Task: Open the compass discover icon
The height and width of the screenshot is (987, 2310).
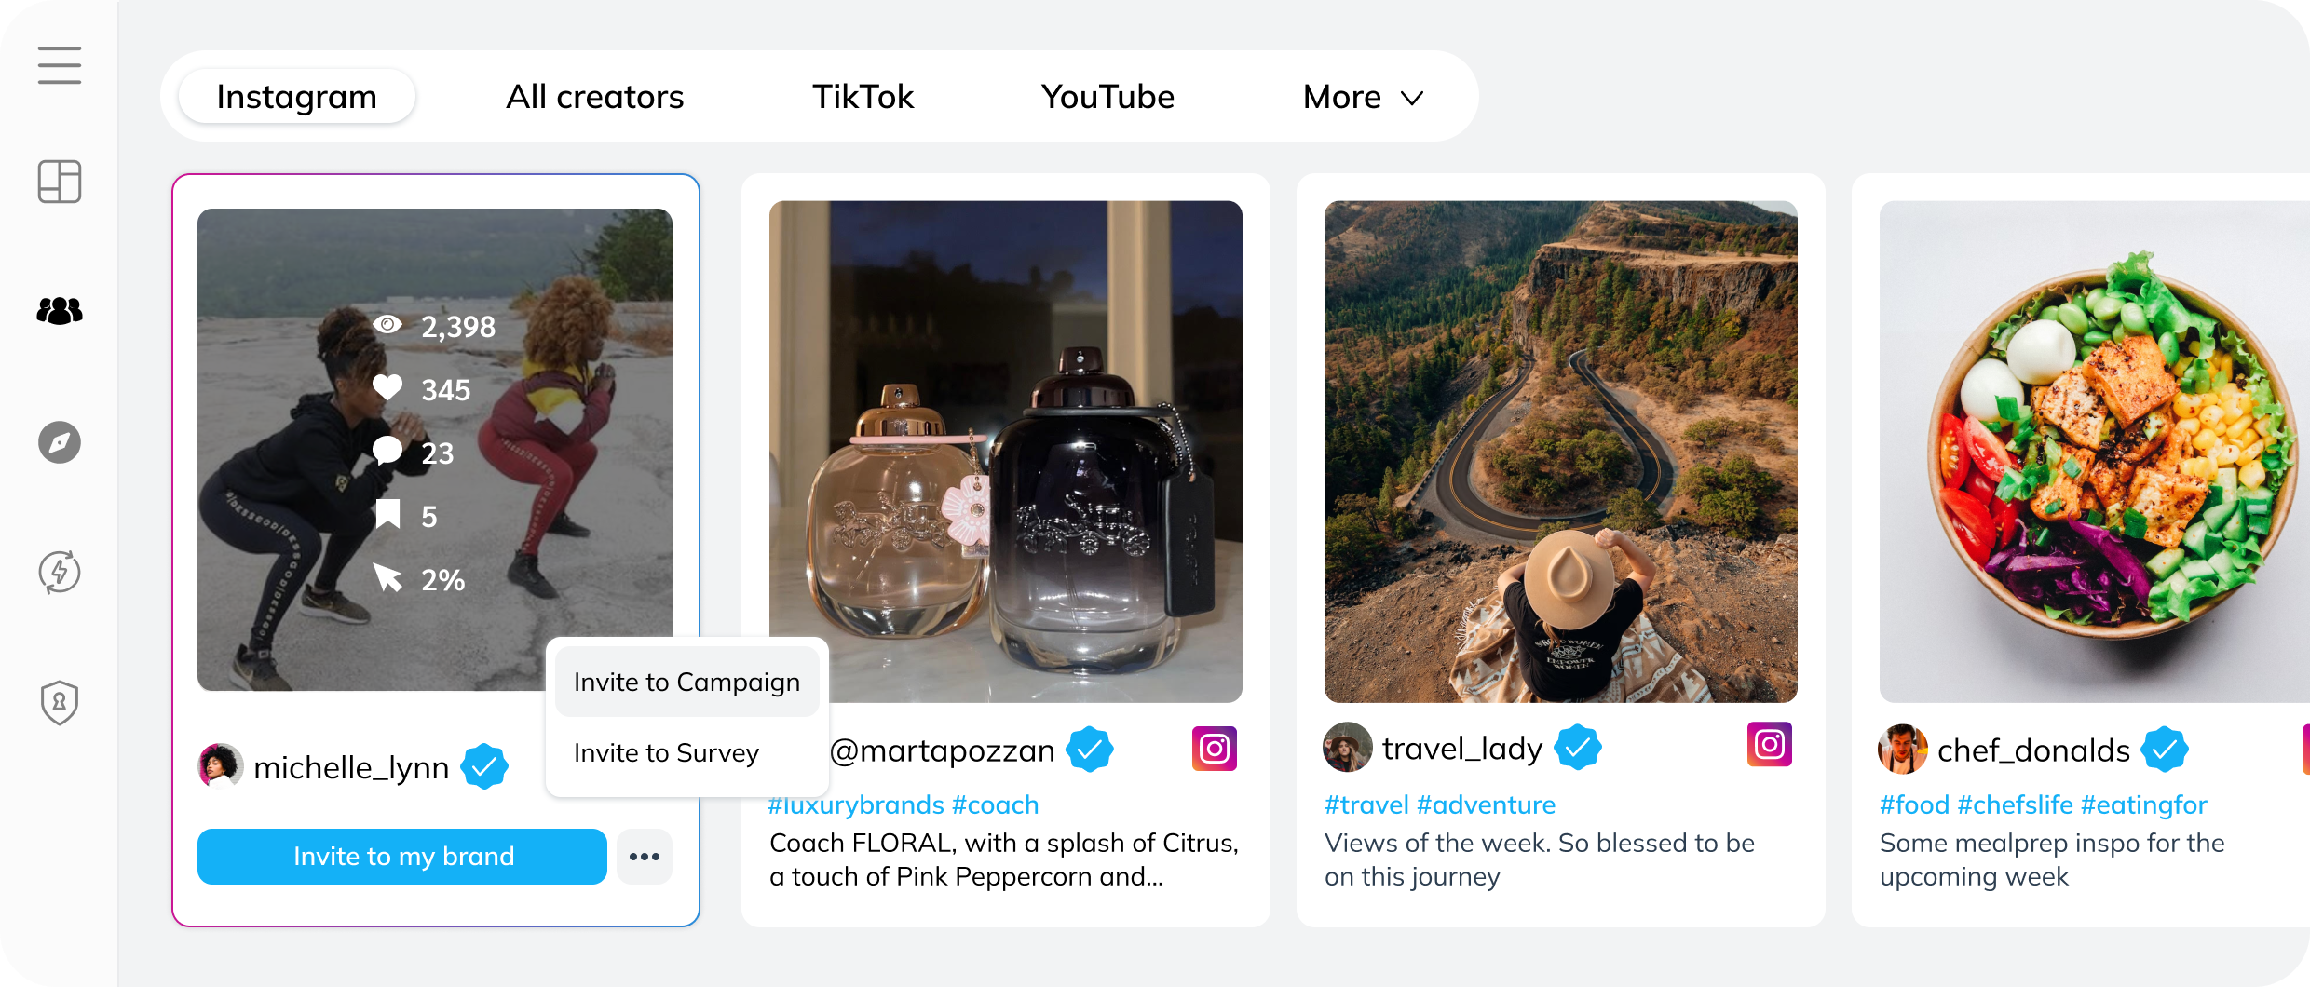Action: point(60,442)
